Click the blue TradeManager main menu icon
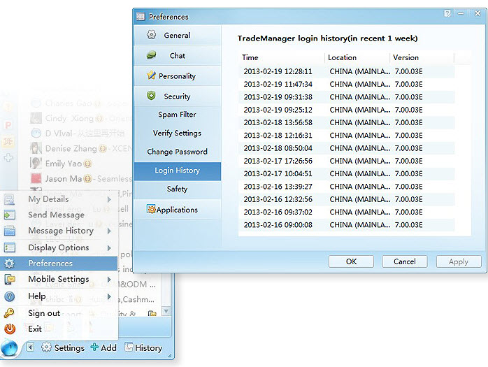Screen dimensions: 488x367 pos(10,347)
